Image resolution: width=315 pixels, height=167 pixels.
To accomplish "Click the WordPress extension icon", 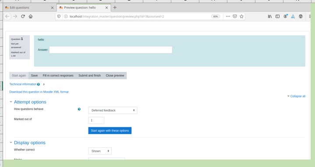I will pos(301,17).
